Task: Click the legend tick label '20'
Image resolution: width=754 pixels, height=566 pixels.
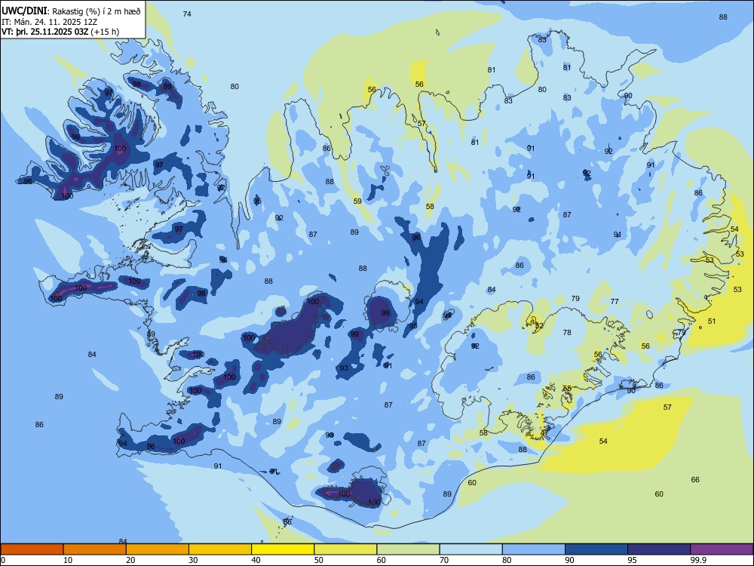Action: [x=130, y=560]
